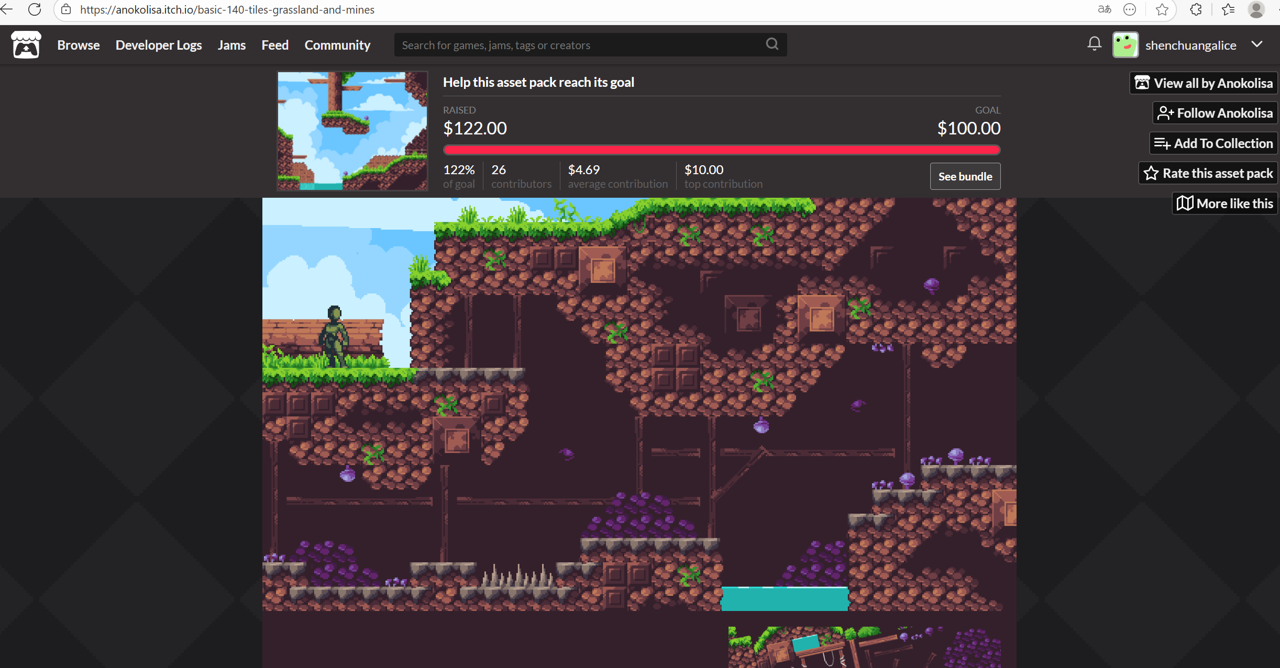Click the shenchuangalice avatar image
Screen dimensions: 1280x668
pyautogui.click(x=1125, y=45)
